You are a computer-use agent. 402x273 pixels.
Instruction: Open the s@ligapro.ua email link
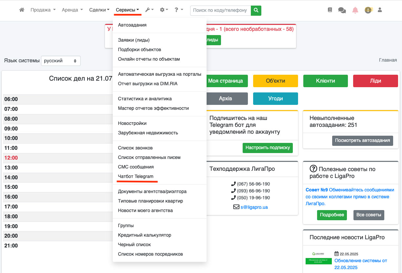click(x=254, y=207)
